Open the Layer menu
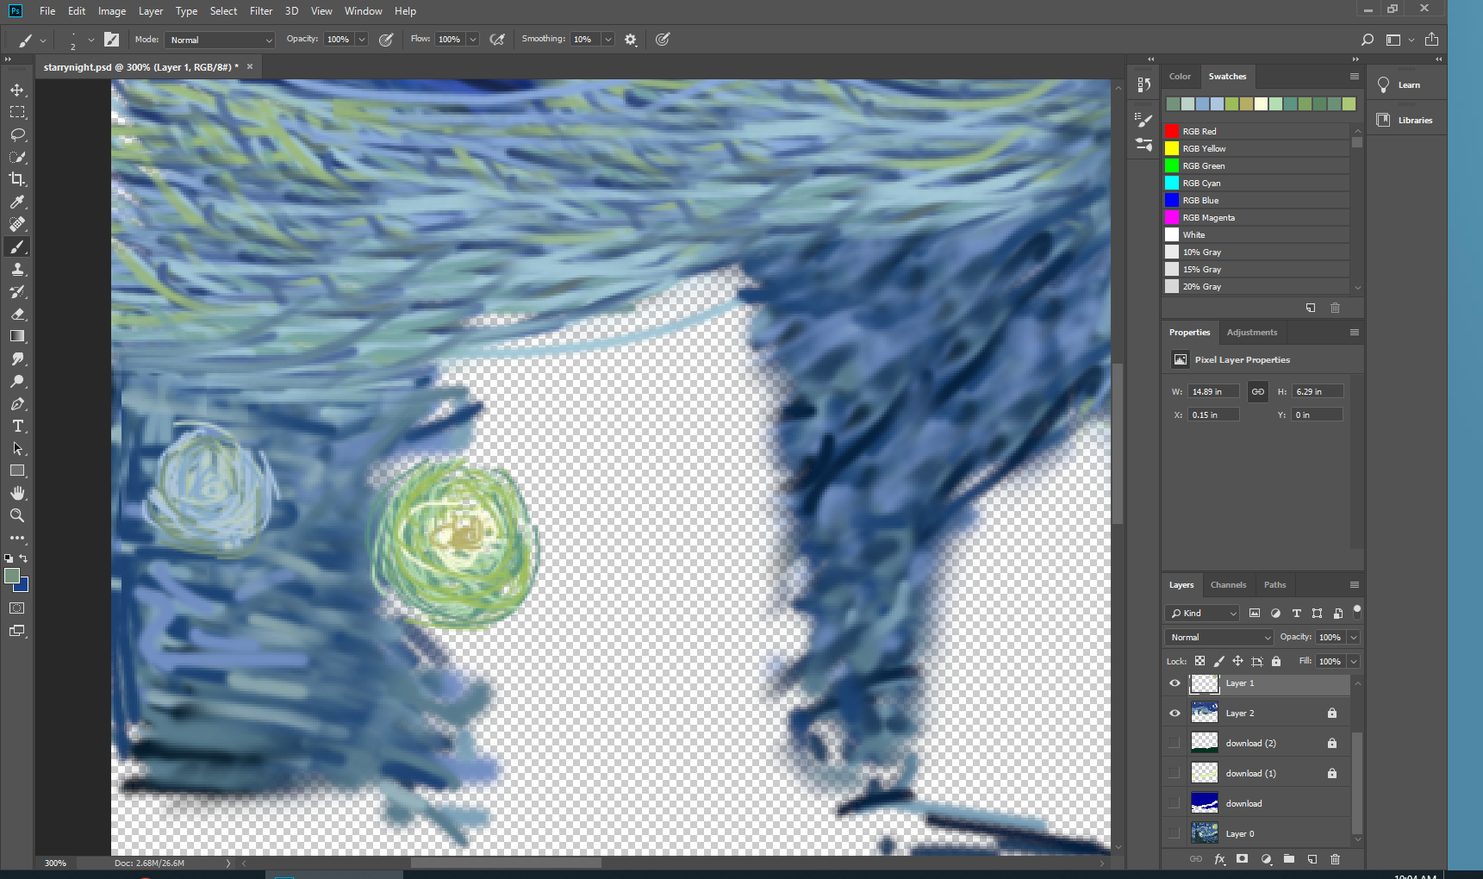This screenshot has width=1483, height=879. [151, 11]
